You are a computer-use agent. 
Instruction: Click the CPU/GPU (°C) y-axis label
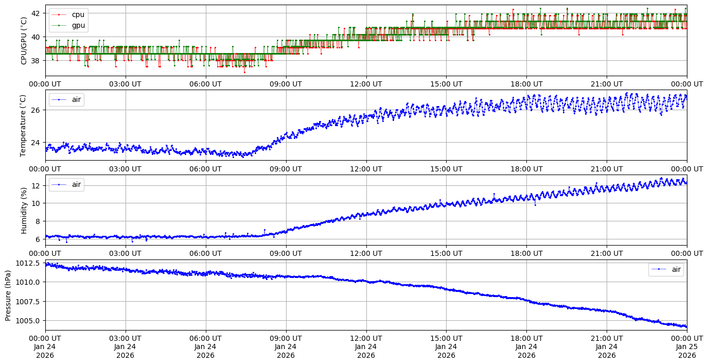(24, 40)
